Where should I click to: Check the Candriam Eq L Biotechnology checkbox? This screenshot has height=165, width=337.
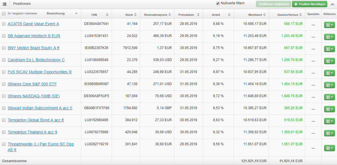pyautogui.click(x=4, y=60)
